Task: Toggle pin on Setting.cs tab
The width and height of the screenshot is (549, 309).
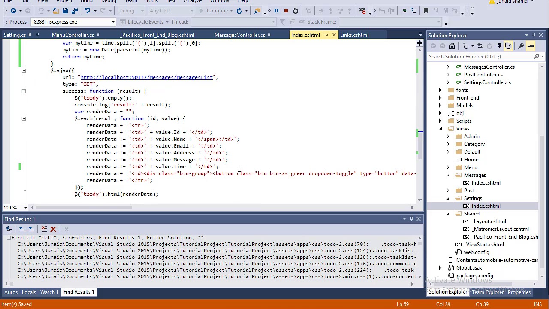Action: pyautogui.click(x=38, y=35)
